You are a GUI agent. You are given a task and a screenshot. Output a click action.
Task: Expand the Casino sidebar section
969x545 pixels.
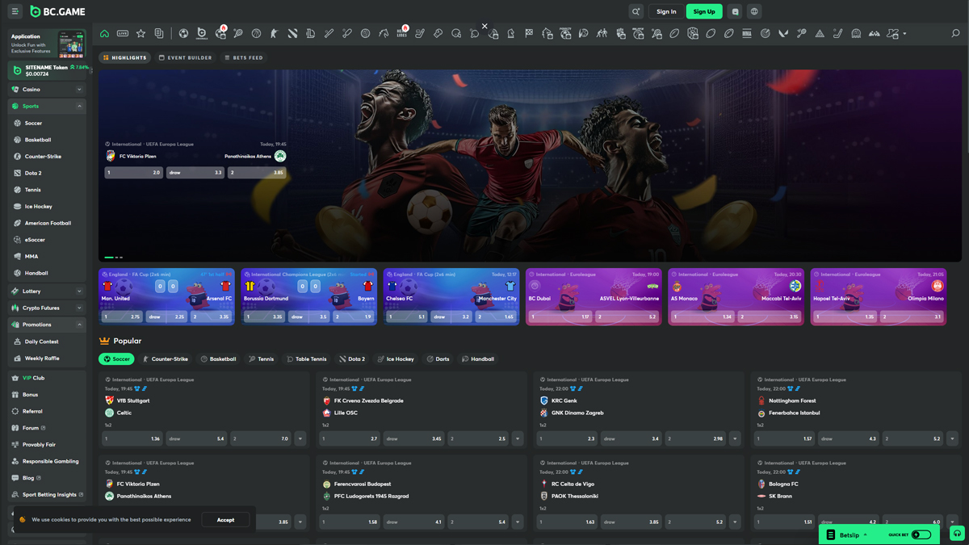click(x=79, y=90)
